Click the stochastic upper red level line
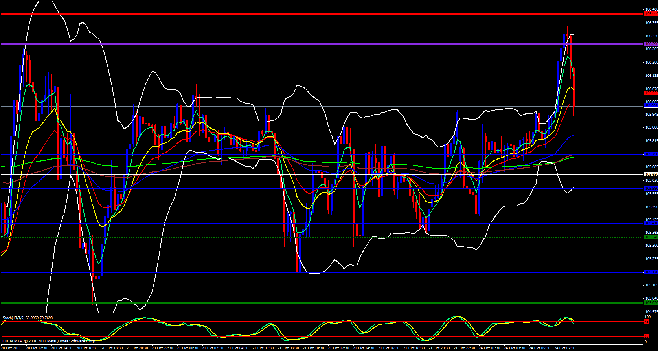Screen dimensions: 658x351 [314, 322]
